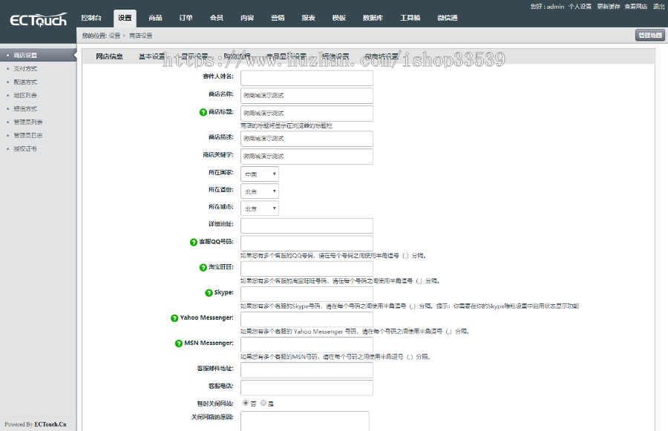Open 支付方式 in the sidebar

[25, 68]
